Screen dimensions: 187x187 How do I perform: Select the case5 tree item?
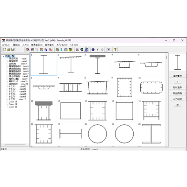pos(19,69)
